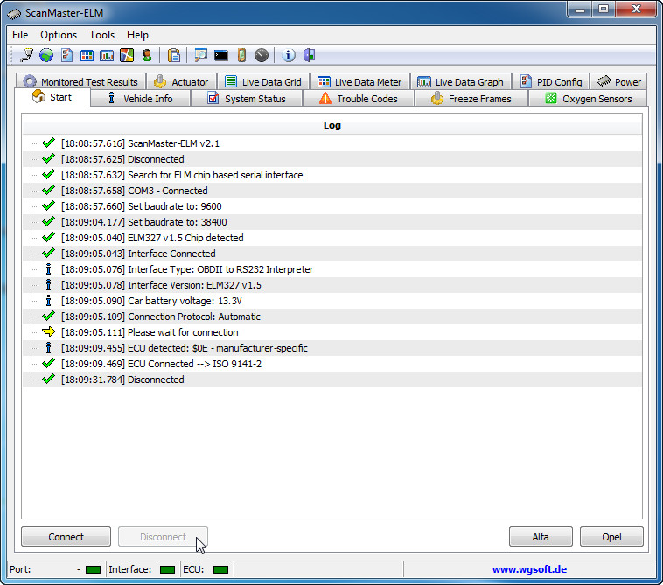Viewport: 663px width, 585px height.
Task: Open the black terminal console toolbar icon
Action: point(221,55)
